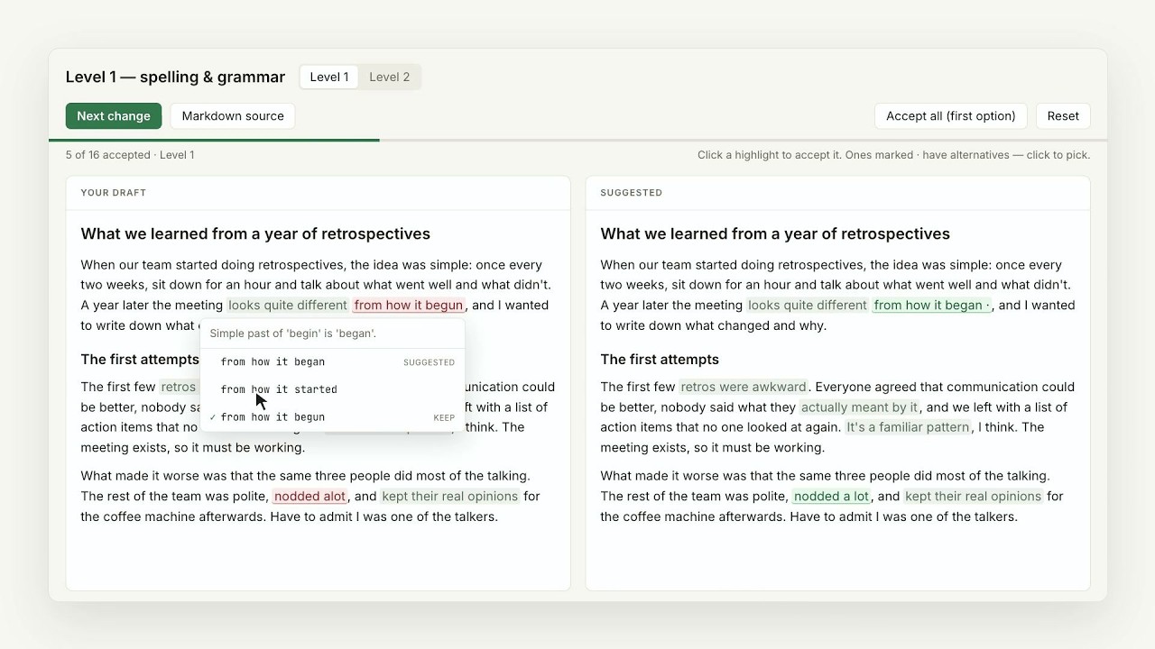Screen dimensions: 1155x649
Task: Click Accept all (first option)
Action: [951, 115]
